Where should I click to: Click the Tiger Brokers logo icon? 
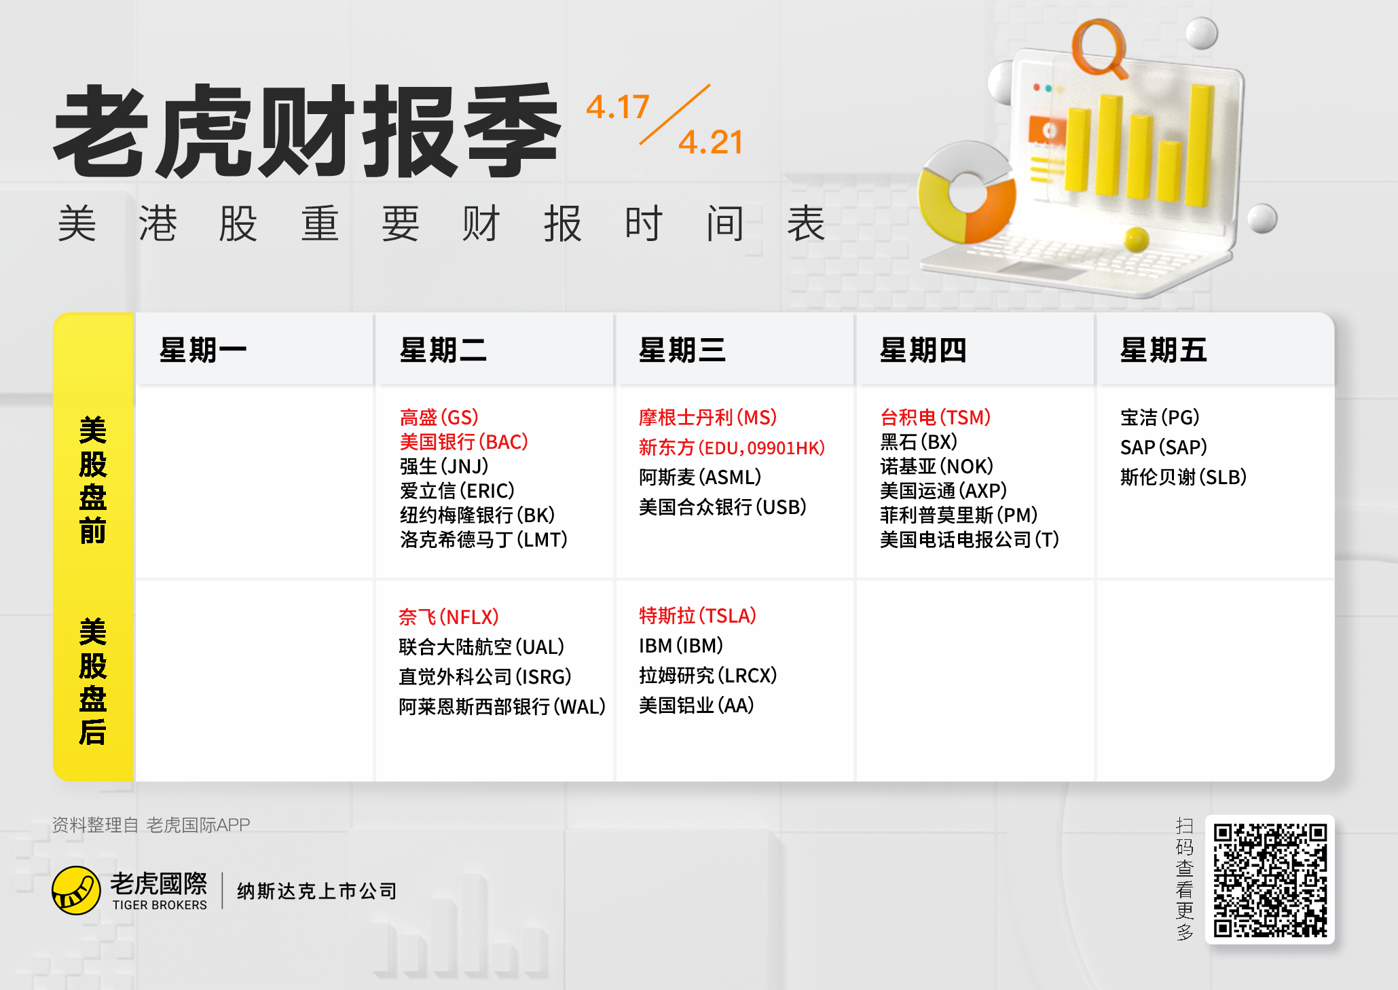pos(76,890)
